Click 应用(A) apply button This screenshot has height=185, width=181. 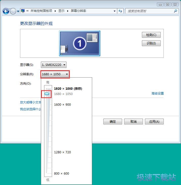154,122
